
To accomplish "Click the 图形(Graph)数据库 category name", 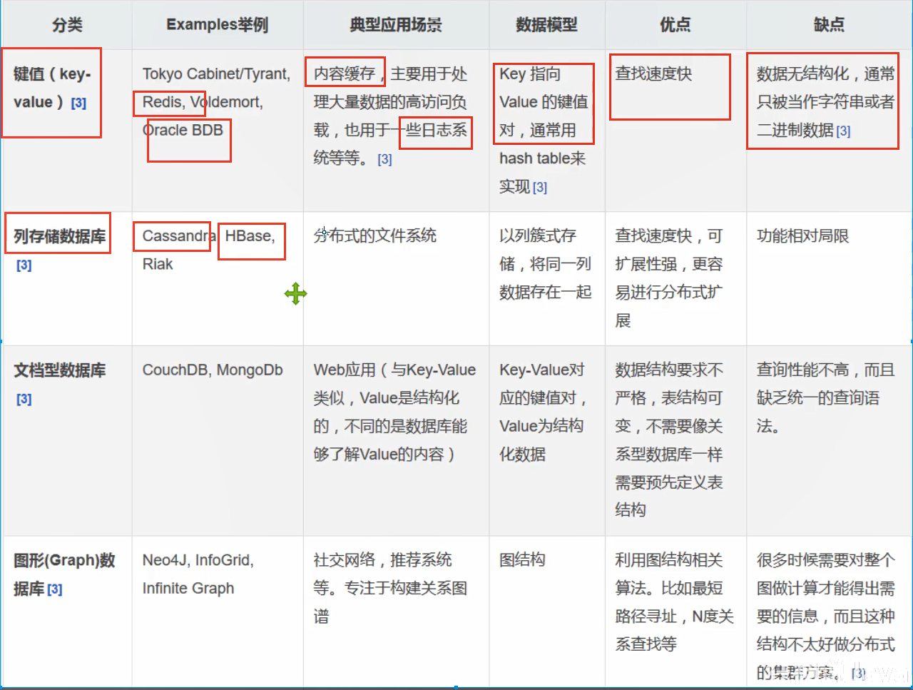I will (x=64, y=574).
